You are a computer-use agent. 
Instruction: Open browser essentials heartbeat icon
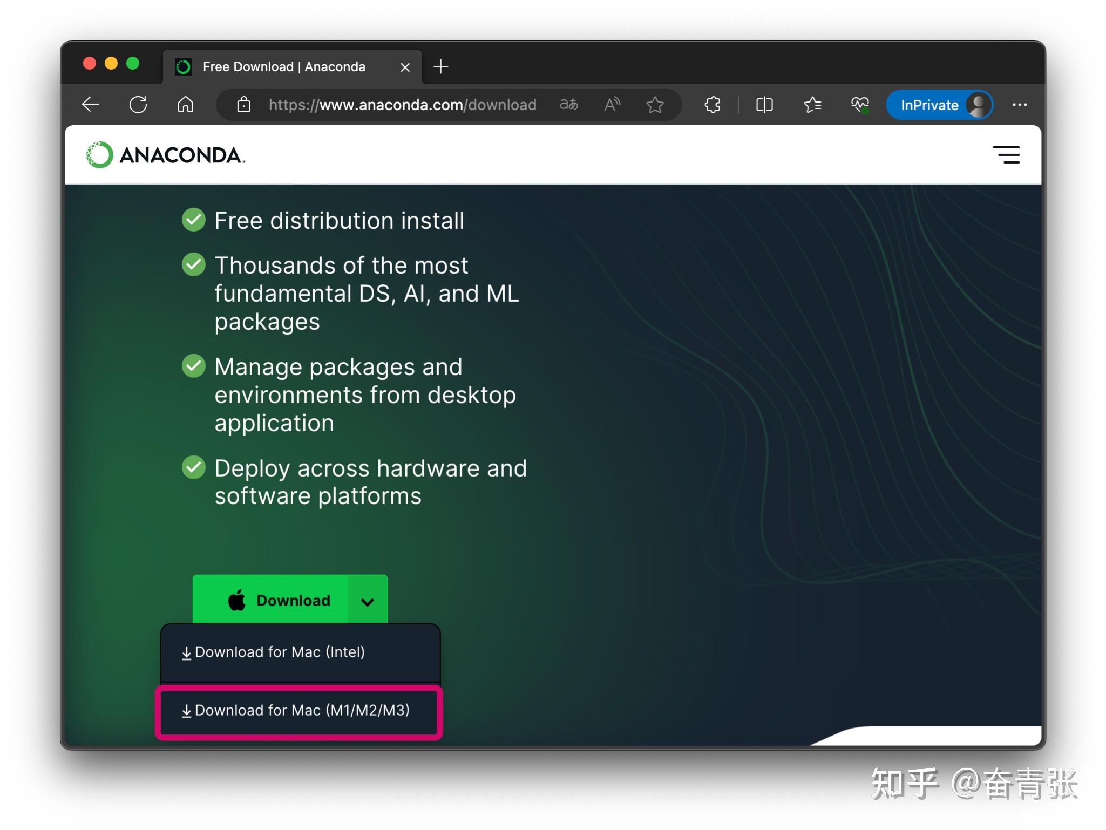860,105
